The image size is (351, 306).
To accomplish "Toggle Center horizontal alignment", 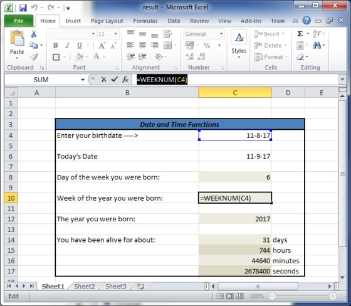I will 142,46.
